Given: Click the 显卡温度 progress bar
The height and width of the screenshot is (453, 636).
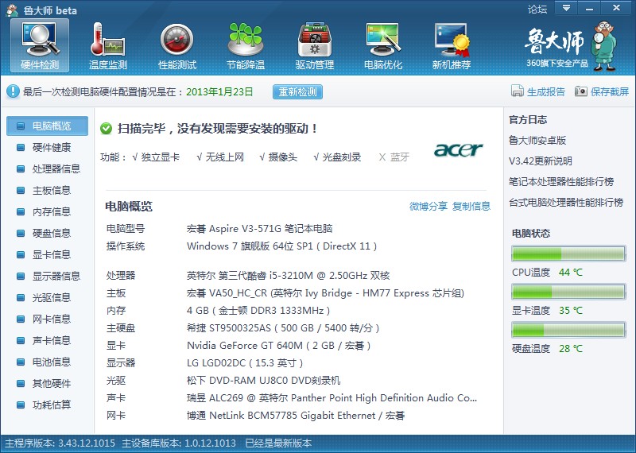Looking at the screenshot, I should (568, 292).
